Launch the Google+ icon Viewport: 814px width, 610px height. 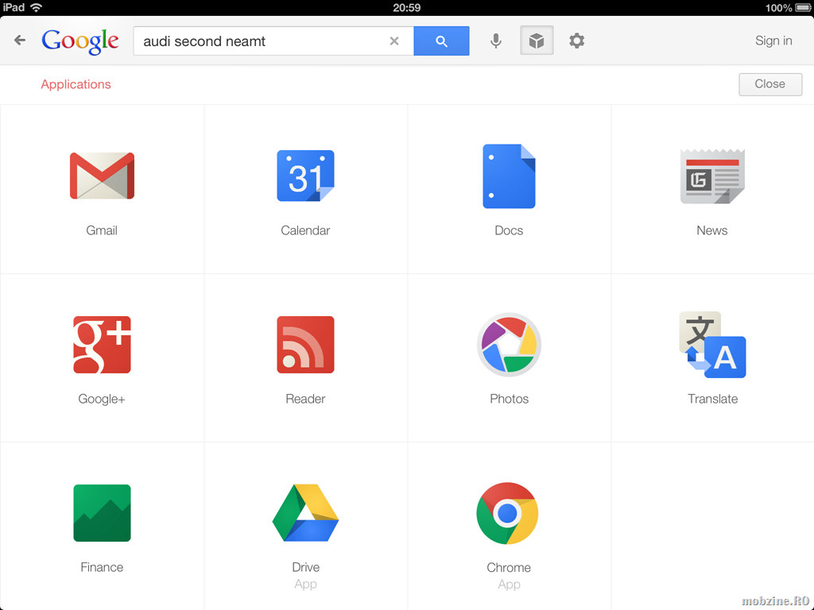point(102,345)
